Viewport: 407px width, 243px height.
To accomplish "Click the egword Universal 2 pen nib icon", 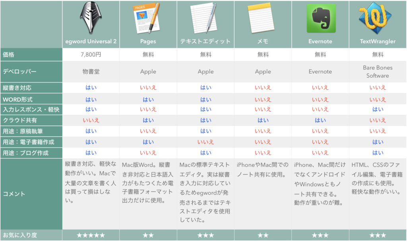I will 91,18.
